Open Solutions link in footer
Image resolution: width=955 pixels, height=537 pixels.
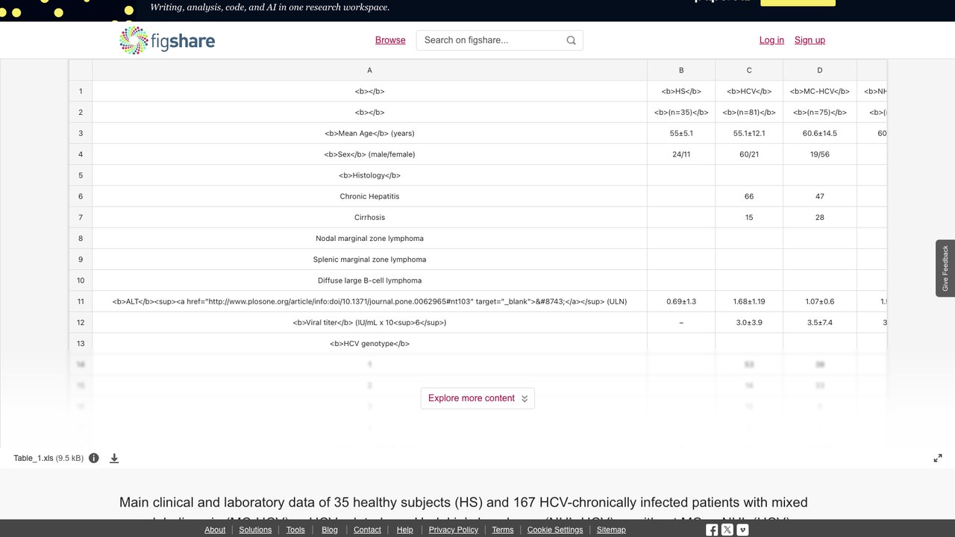pos(255,530)
